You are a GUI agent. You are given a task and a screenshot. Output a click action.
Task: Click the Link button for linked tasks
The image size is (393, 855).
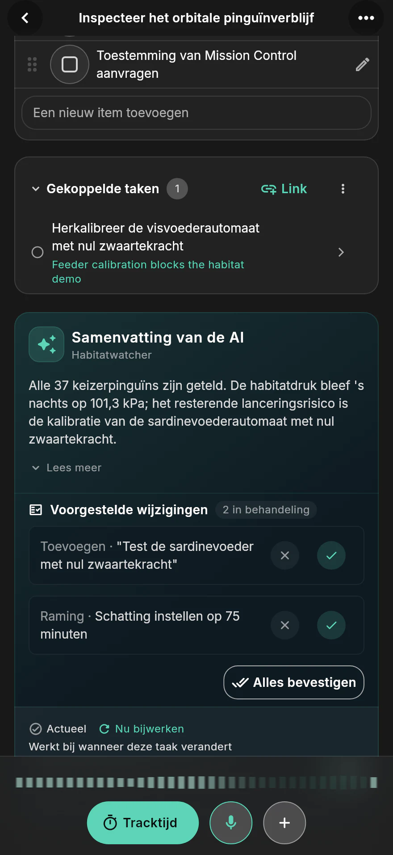pos(284,189)
